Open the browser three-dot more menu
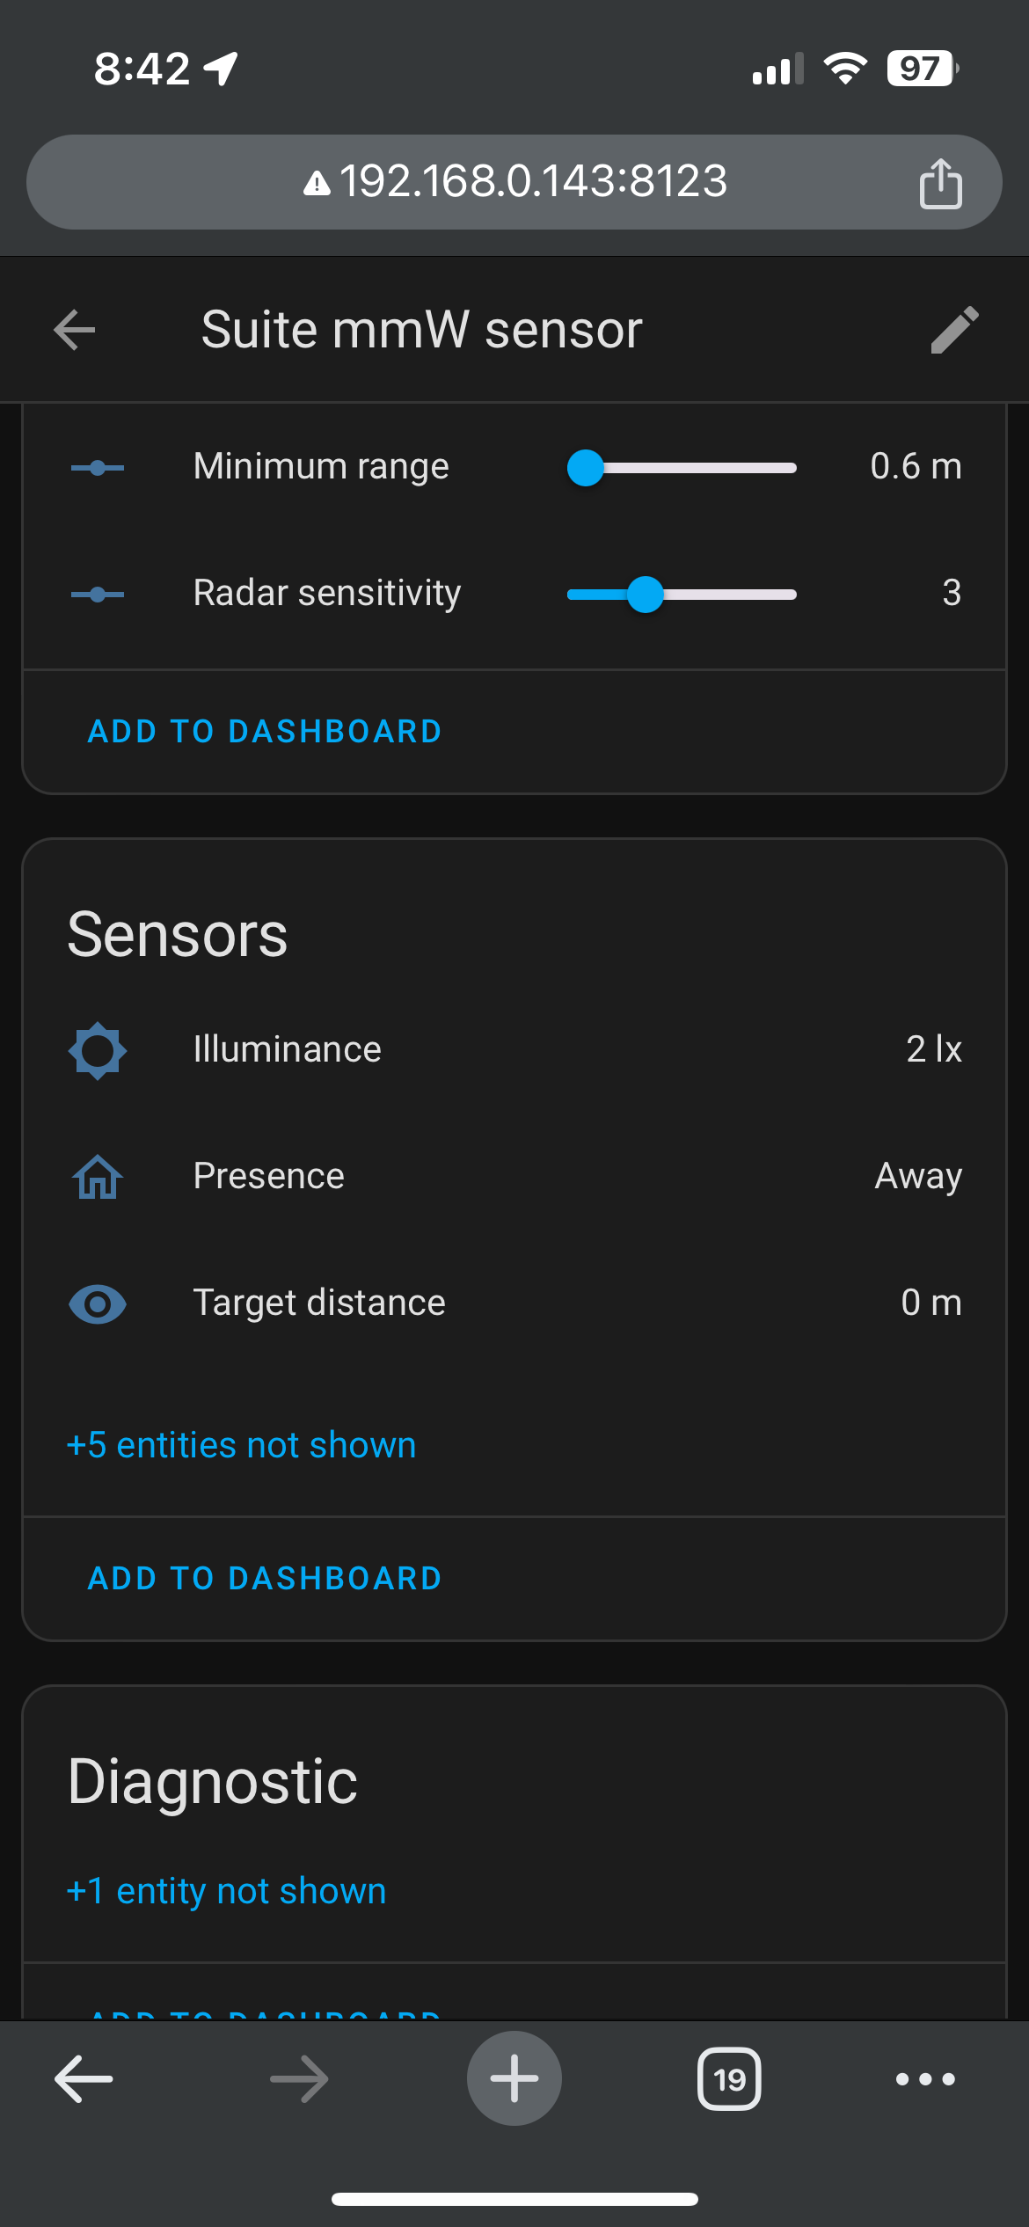Image resolution: width=1029 pixels, height=2227 pixels. (x=925, y=2079)
